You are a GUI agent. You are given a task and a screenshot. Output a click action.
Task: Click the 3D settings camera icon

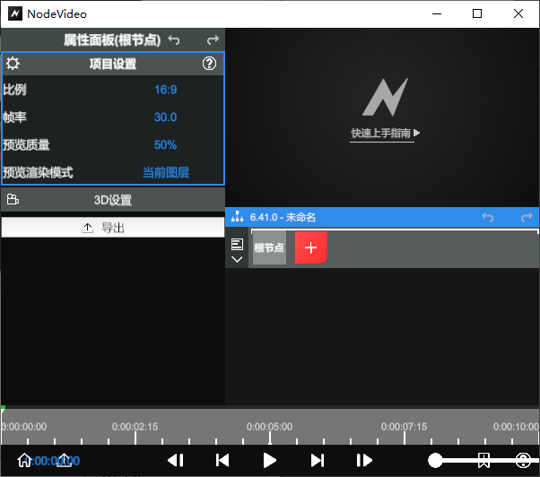click(x=13, y=199)
